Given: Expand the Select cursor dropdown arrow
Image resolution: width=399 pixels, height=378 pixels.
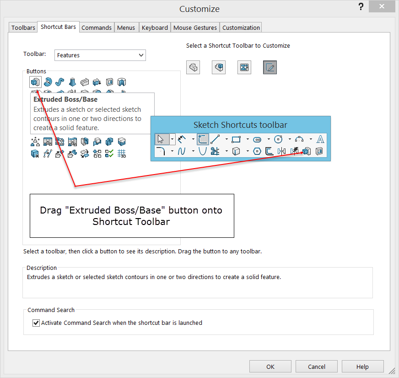Looking at the screenshot, I should [x=172, y=139].
